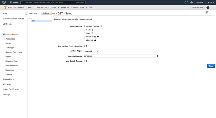
Task: Go to Stages in the sidebar
Action: 8,43
